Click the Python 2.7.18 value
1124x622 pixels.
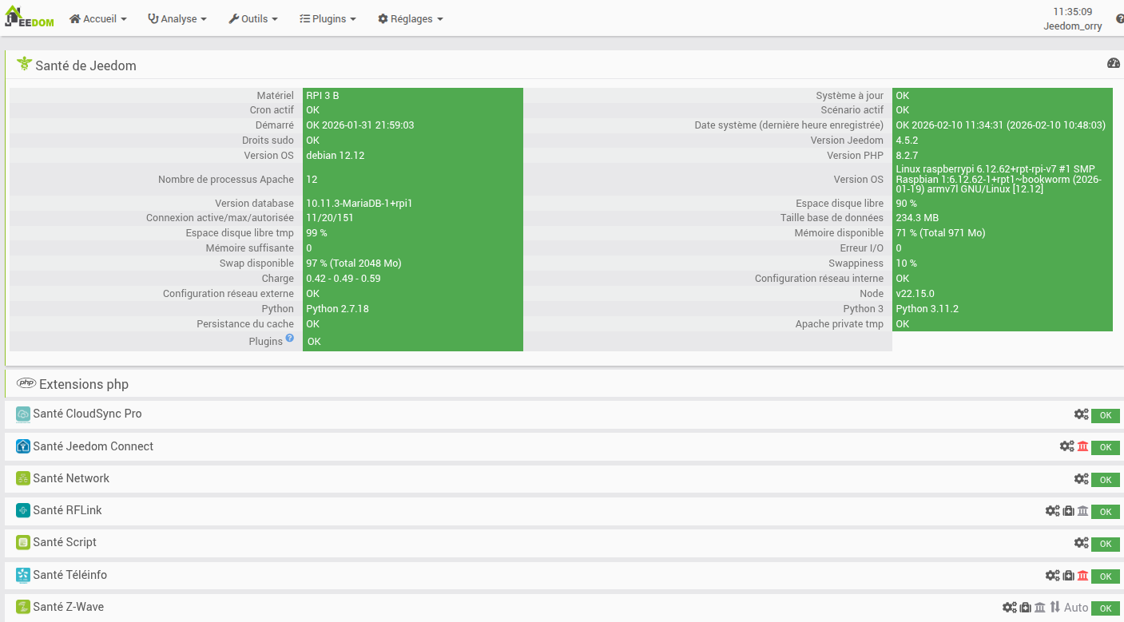(337, 309)
